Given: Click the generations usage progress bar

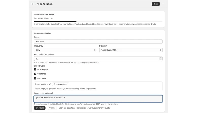Looking at the screenshot, I should [x=98, y=21].
